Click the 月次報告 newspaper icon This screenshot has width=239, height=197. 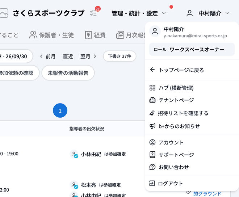tap(120, 35)
